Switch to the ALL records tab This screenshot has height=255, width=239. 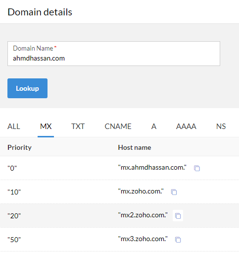(14, 127)
